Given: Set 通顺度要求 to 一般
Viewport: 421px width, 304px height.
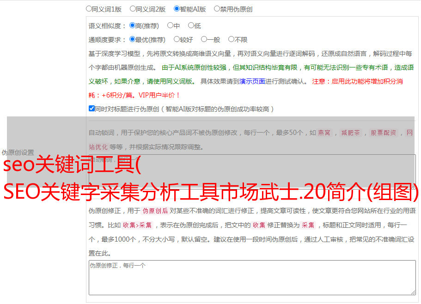Looking at the screenshot, I should tap(204, 39).
